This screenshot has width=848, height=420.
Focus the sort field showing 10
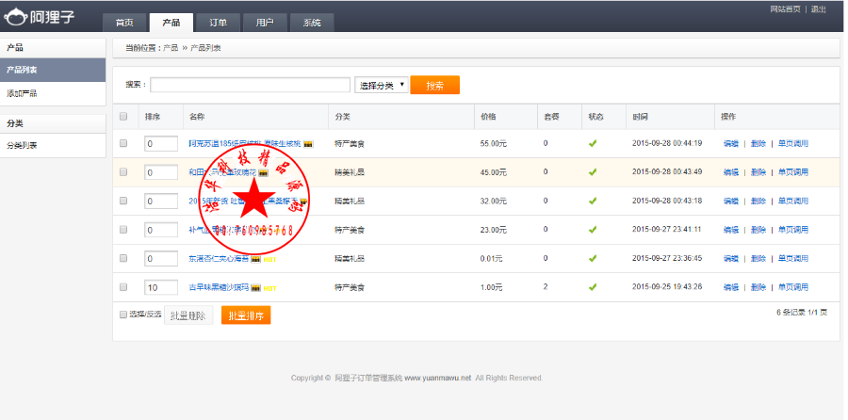pos(161,287)
